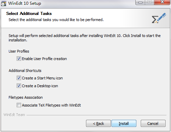The width and height of the screenshot is (171, 132).
Task: Uncheck the Enable User Profile creation checkbox
Action: pyautogui.click(x=19, y=59)
